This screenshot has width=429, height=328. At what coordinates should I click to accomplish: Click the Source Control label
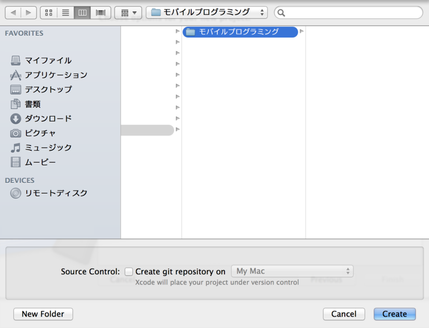tap(90, 272)
